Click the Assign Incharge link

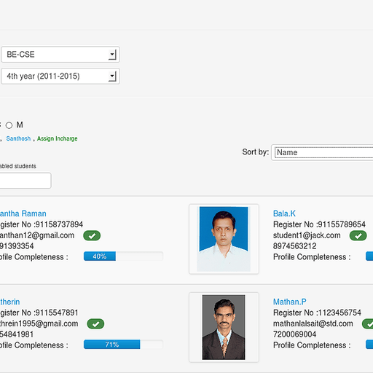tap(58, 138)
